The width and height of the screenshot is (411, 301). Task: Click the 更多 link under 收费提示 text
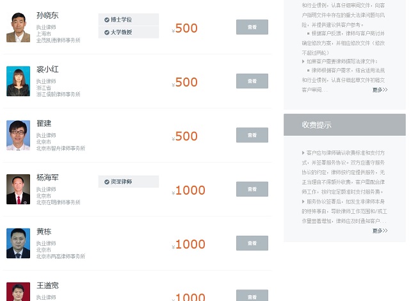tap(380, 231)
